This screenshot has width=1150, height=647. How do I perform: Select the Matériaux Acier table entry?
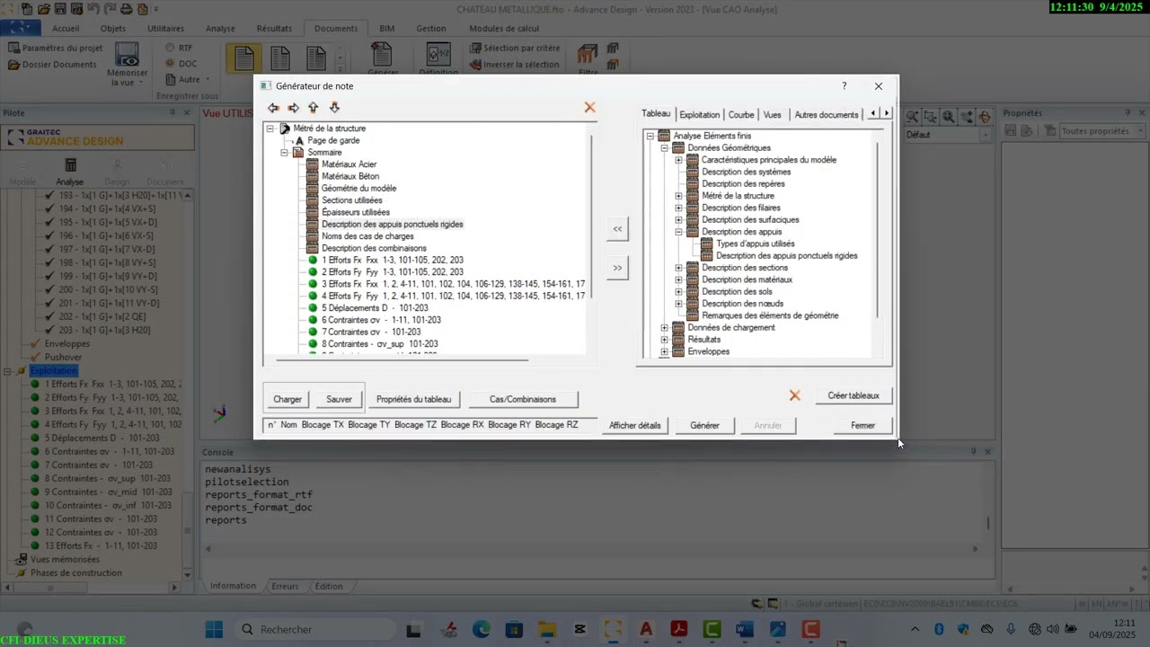[349, 164]
